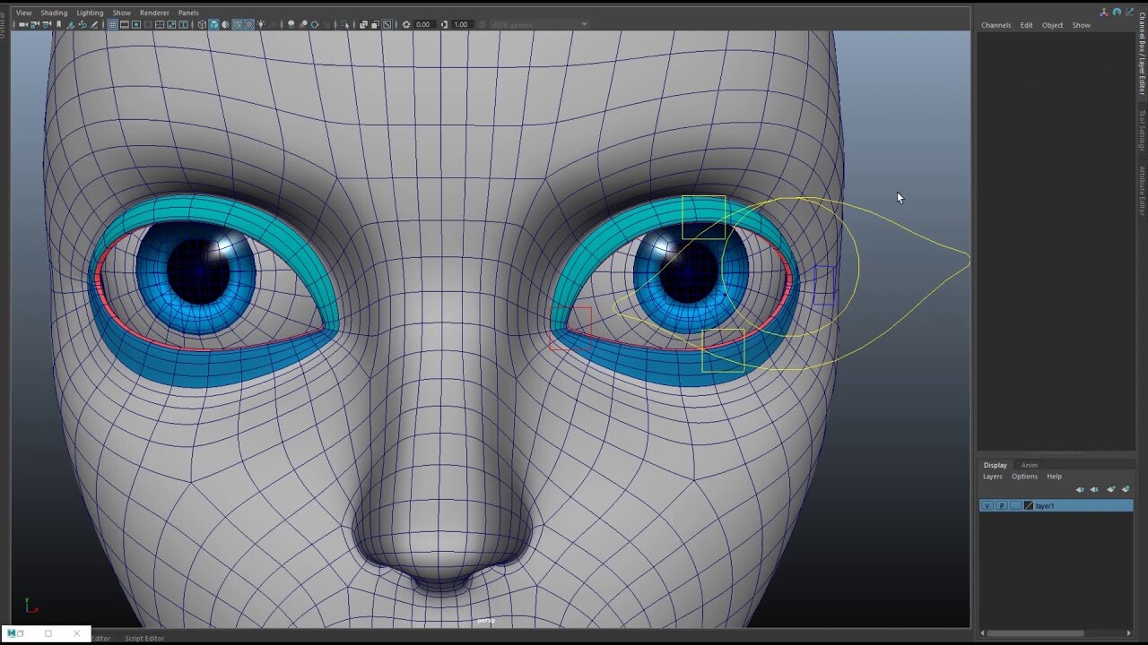Viewport: 1148px width, 645px height.
Task: Switch viewport to wireframe display
Action: click(x=201, y=25)
